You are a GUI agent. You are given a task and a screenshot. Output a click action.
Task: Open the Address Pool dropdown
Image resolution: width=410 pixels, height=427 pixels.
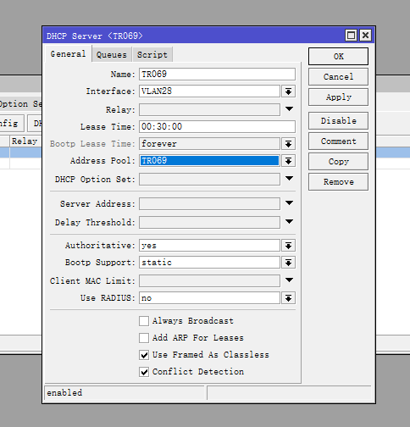coord(288,161)
